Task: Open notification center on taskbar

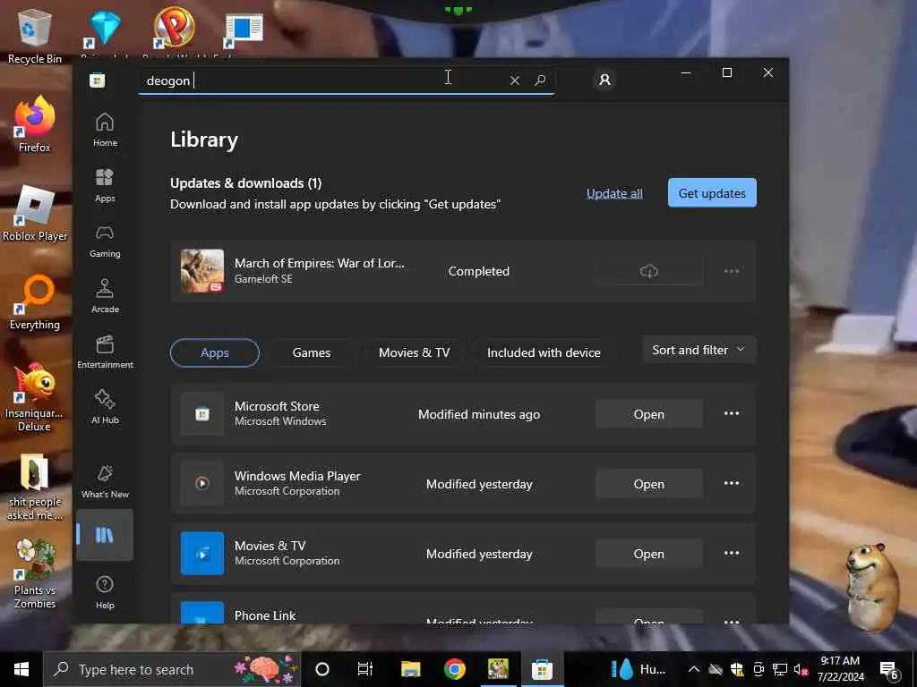Action: (x=889, y=669)
